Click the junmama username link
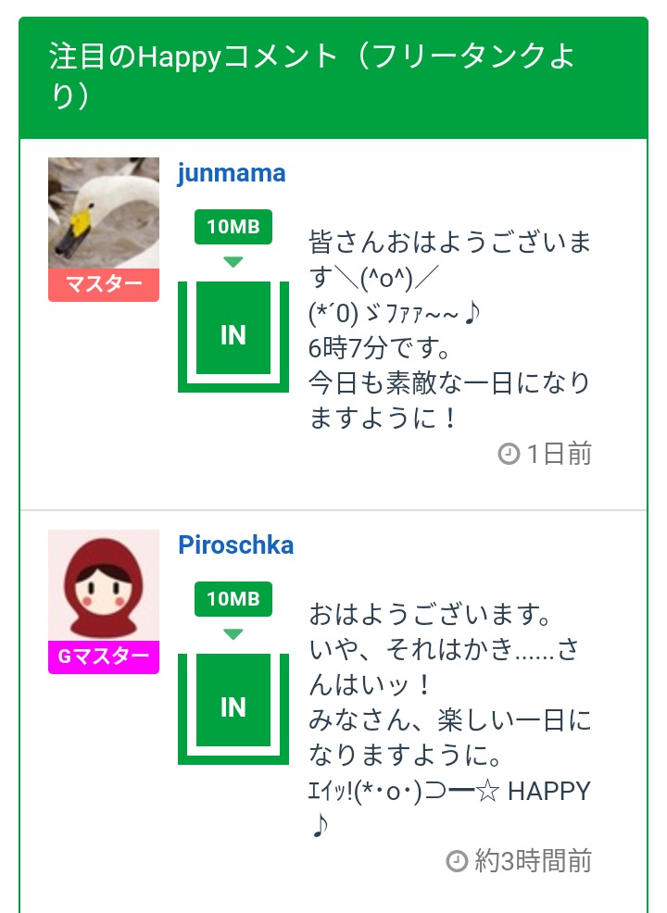The height and width of the screenshot is (913, 667). click(232, 173)
